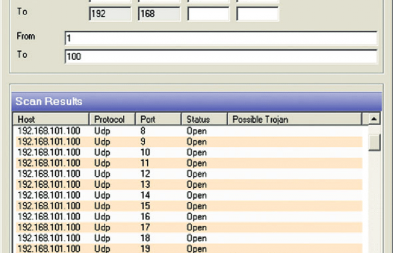Click the From port field containing 1

[x=220, y=39]
